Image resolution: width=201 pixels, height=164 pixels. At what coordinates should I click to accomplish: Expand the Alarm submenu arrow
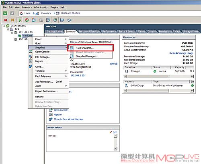tap(66, 86)
